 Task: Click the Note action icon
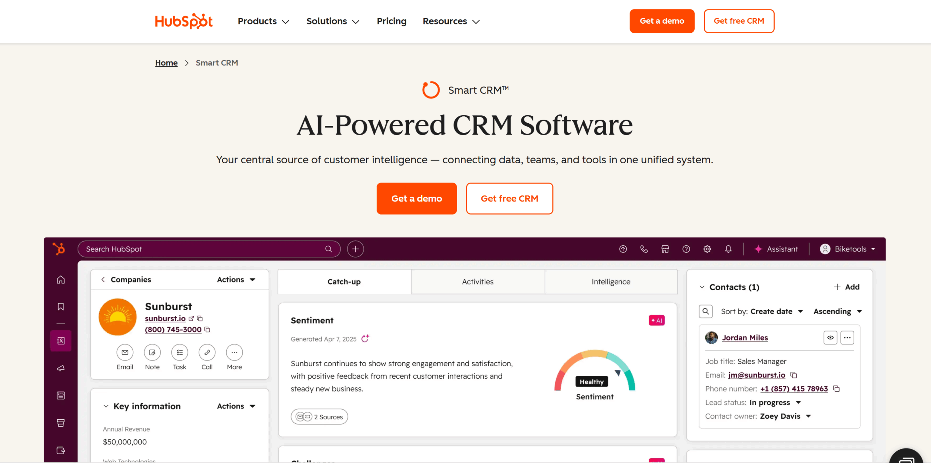click(x=152, y=352)
